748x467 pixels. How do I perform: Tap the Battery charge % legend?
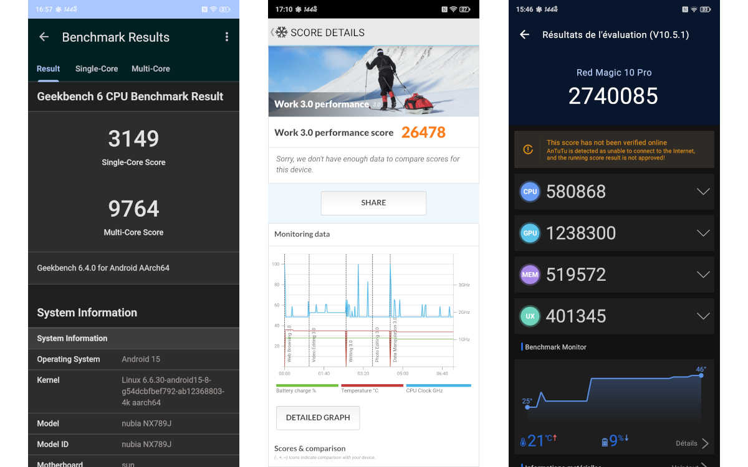pyautogui.click(x=307, y=389)
